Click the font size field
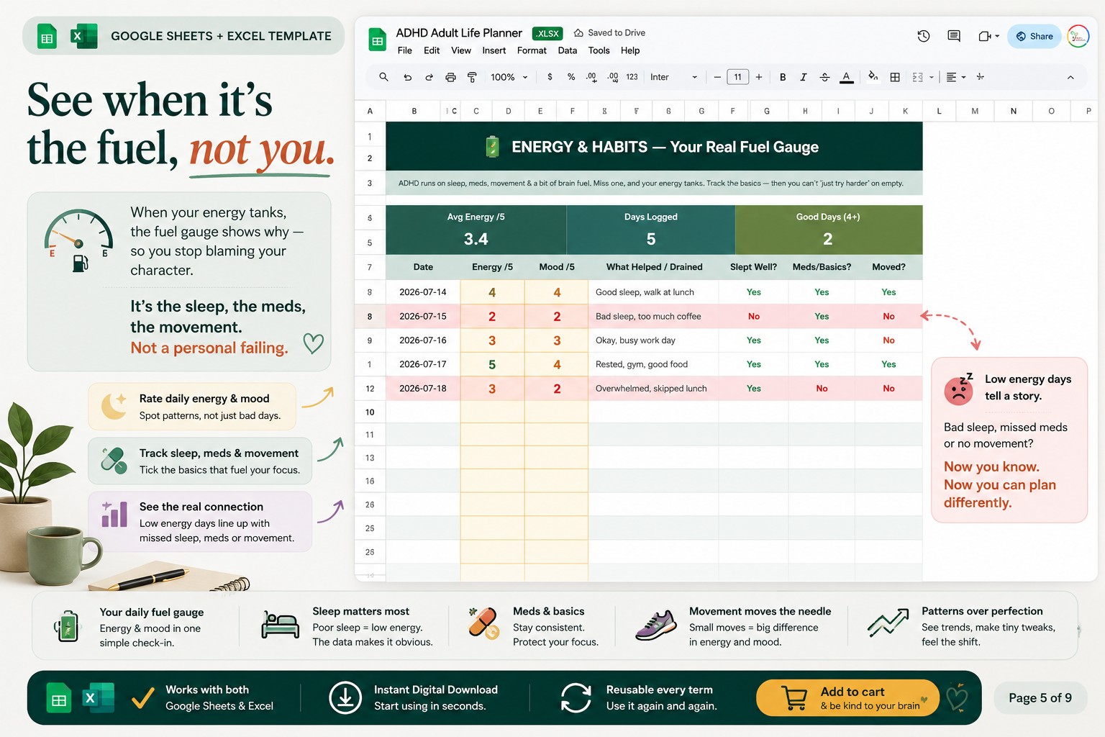This screenshot has height=737, width=1105. [737, 77]
